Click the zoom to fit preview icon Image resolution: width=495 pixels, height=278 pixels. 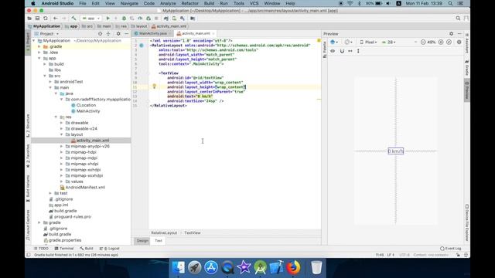tap(449, 42)
